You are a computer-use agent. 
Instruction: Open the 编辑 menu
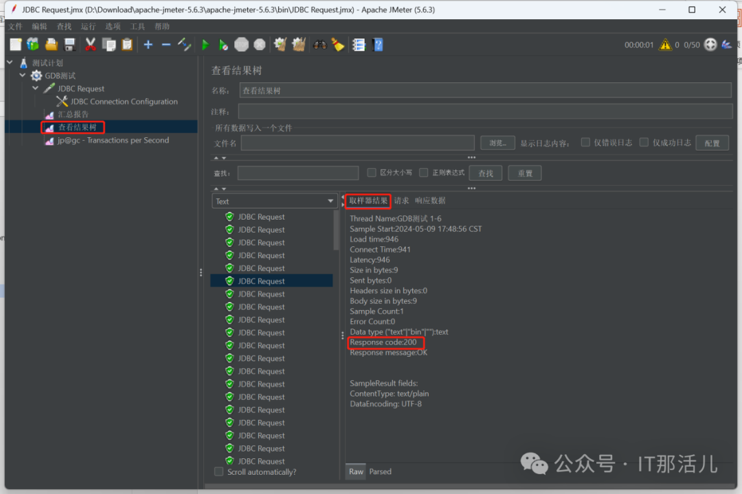coord(39,27)
